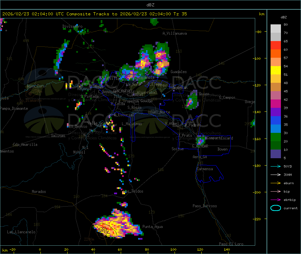This screenshot has width=301, height=254.
Task: Click the SAN_RAFAEL map label
Action: coord(123,91)
